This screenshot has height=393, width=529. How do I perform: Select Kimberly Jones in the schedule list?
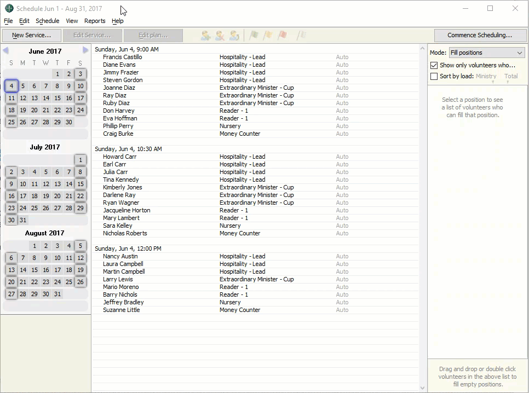click(123, 187)
